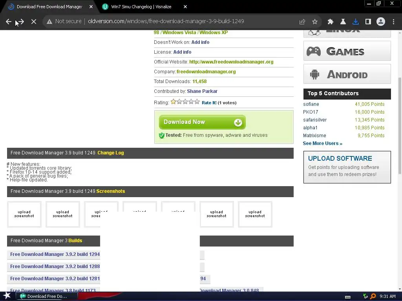402x301 pixels.
Task: Click the share page icon
Action: (302, 22)
